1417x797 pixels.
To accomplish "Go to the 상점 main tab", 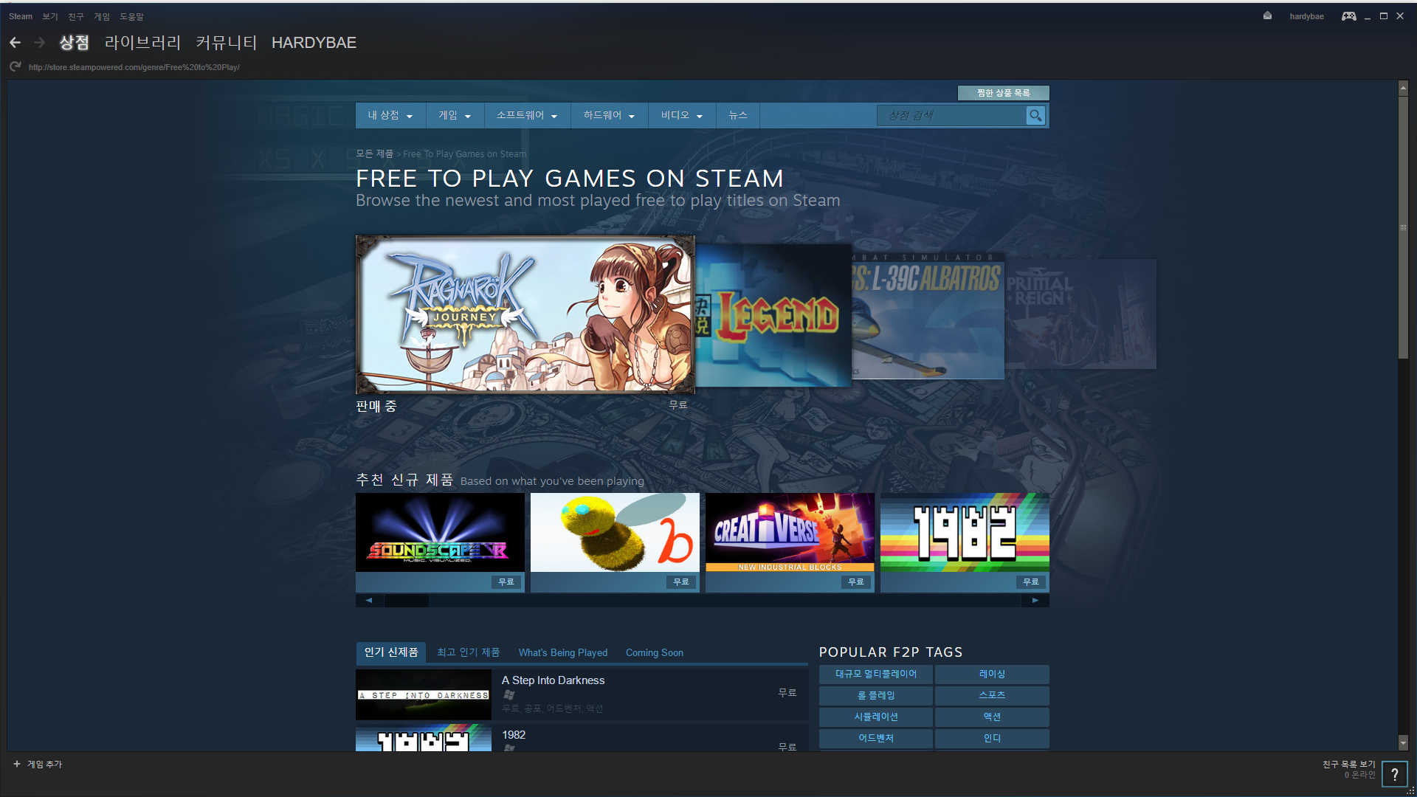I will [x=74, y=43].
